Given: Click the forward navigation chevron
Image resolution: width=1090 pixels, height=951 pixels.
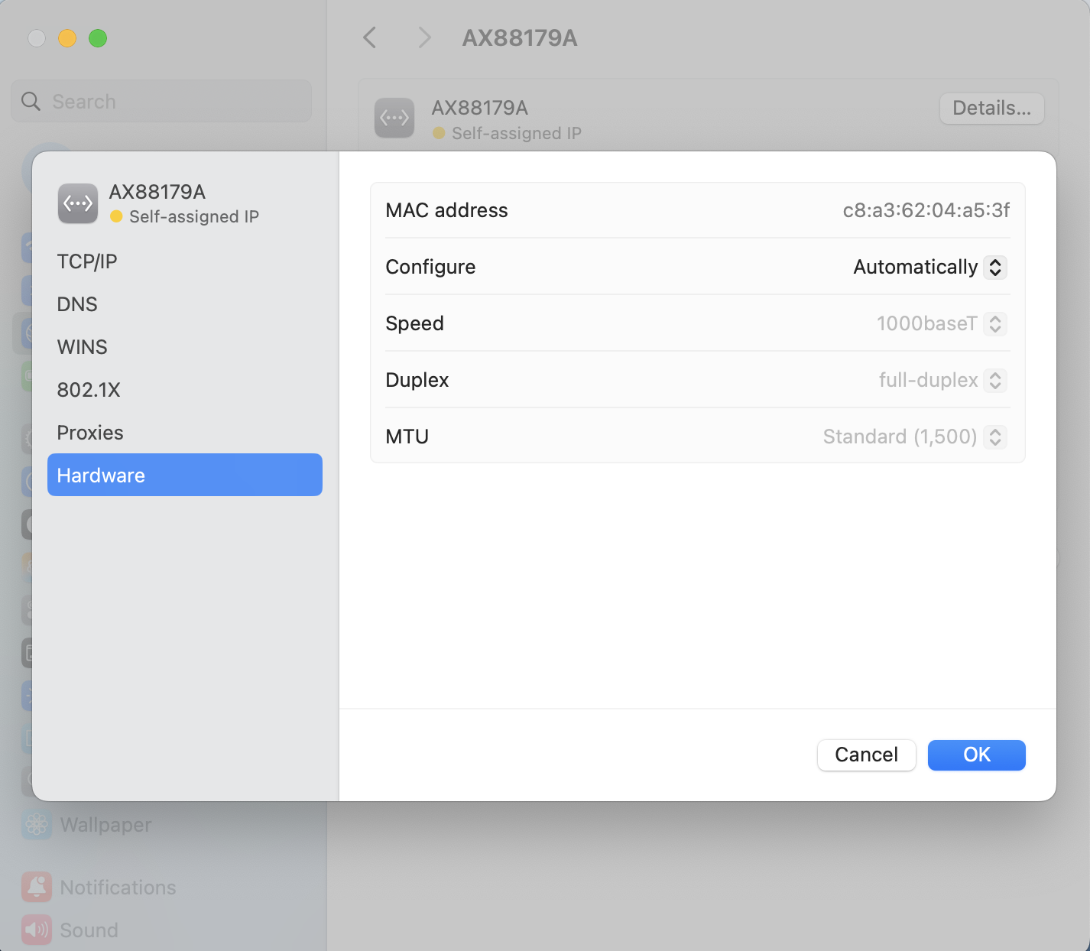Looking at the screenshot, I should pos(424,37).
